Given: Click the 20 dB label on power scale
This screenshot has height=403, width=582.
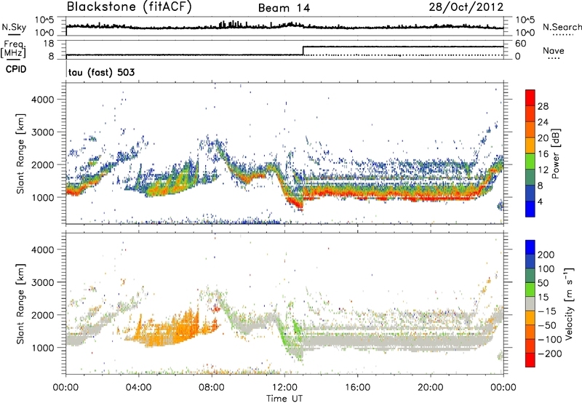Looking at the screenshot, I should (x=543, y=138).
